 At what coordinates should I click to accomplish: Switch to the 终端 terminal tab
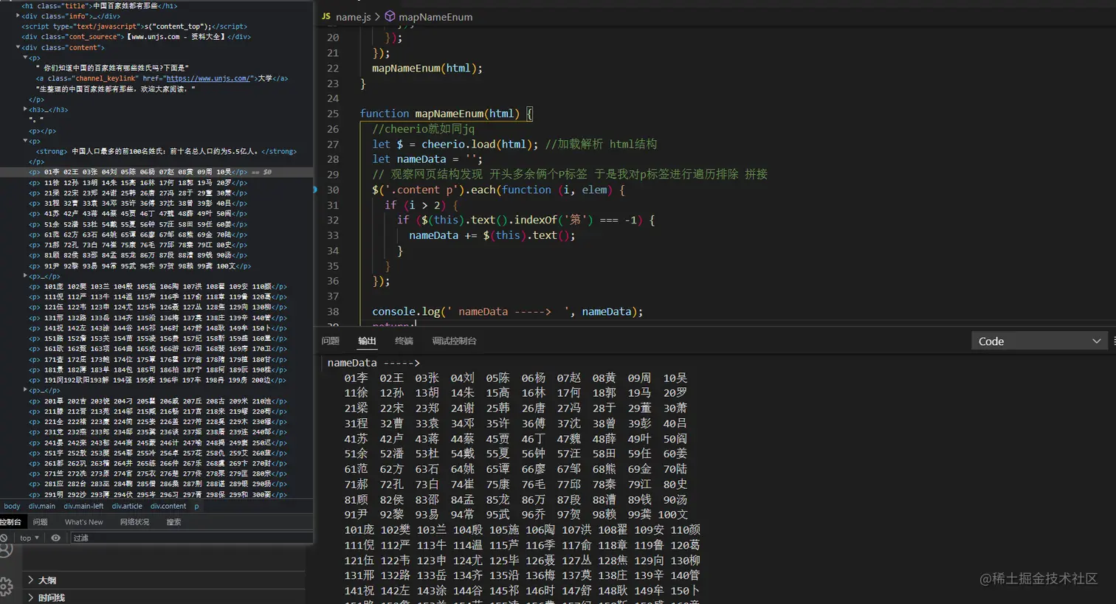coord(404,341)
